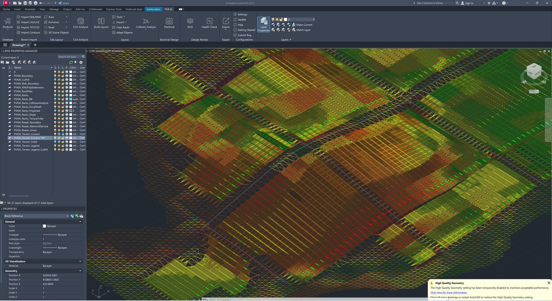Screen dimensions: 552x301
Task: Collapse the General properties section
Action: [x=80, y=222]
